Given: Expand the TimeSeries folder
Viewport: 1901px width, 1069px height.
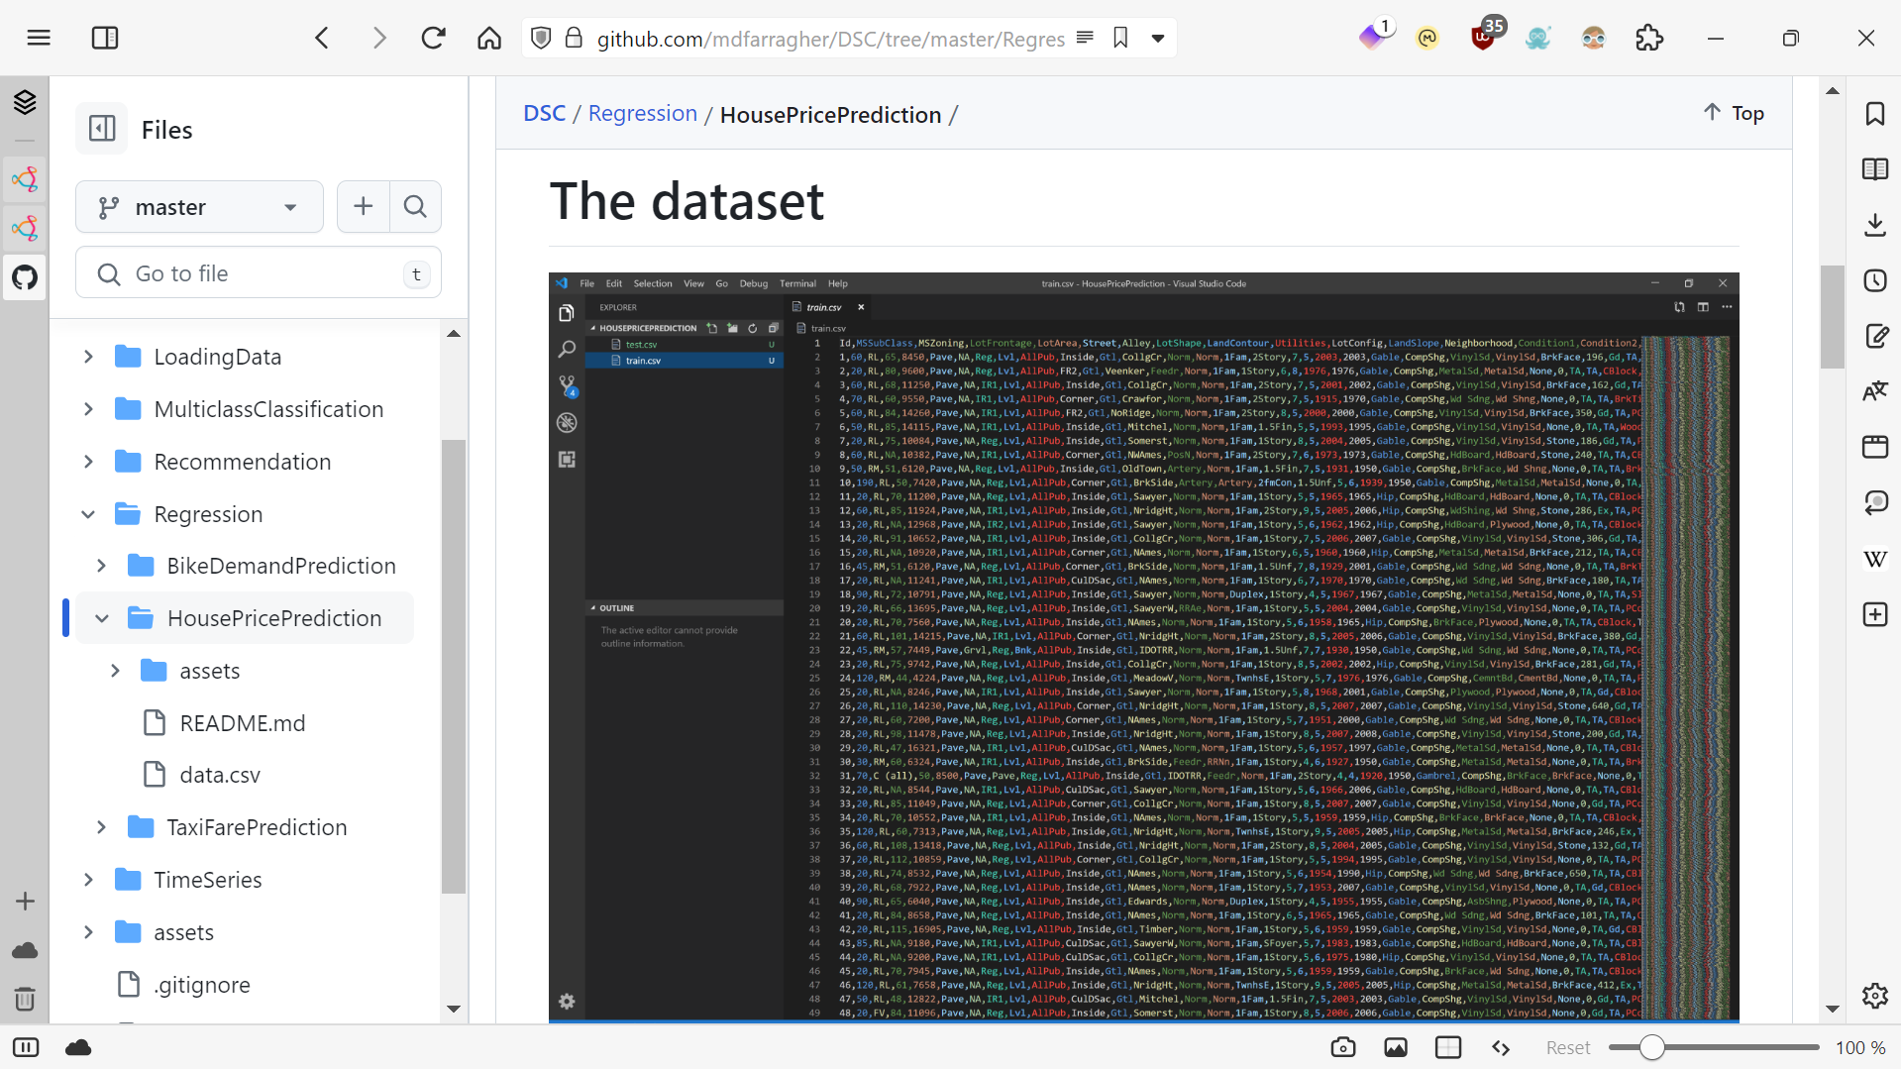Looking at the screenshot, I should click(88, 880).
